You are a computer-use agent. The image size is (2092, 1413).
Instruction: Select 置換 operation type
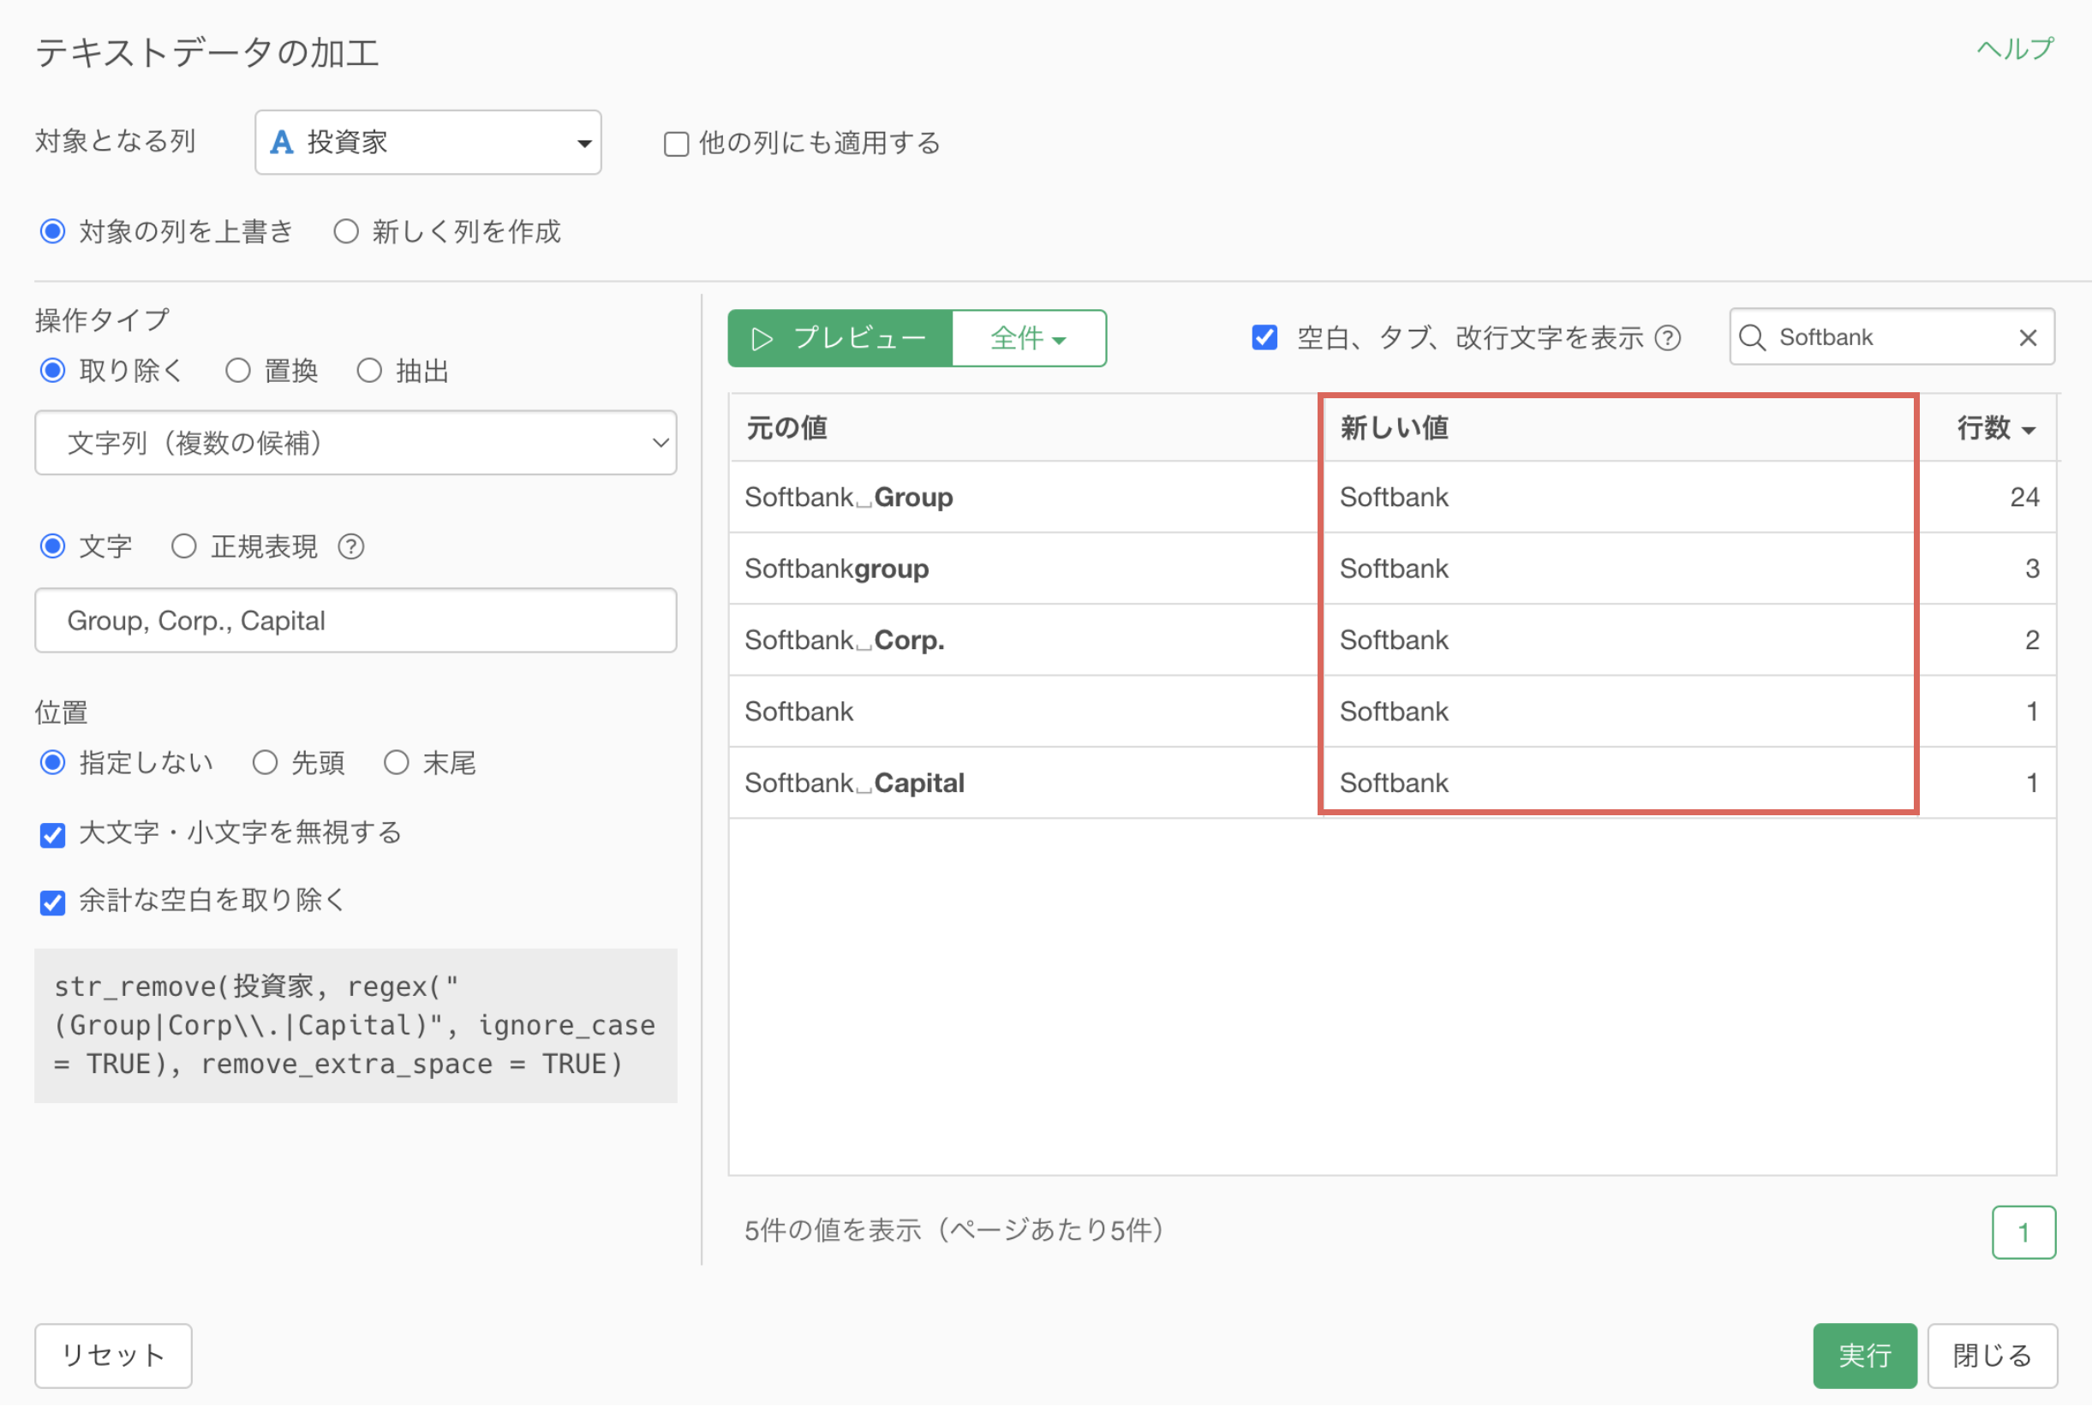coord(237,371)
